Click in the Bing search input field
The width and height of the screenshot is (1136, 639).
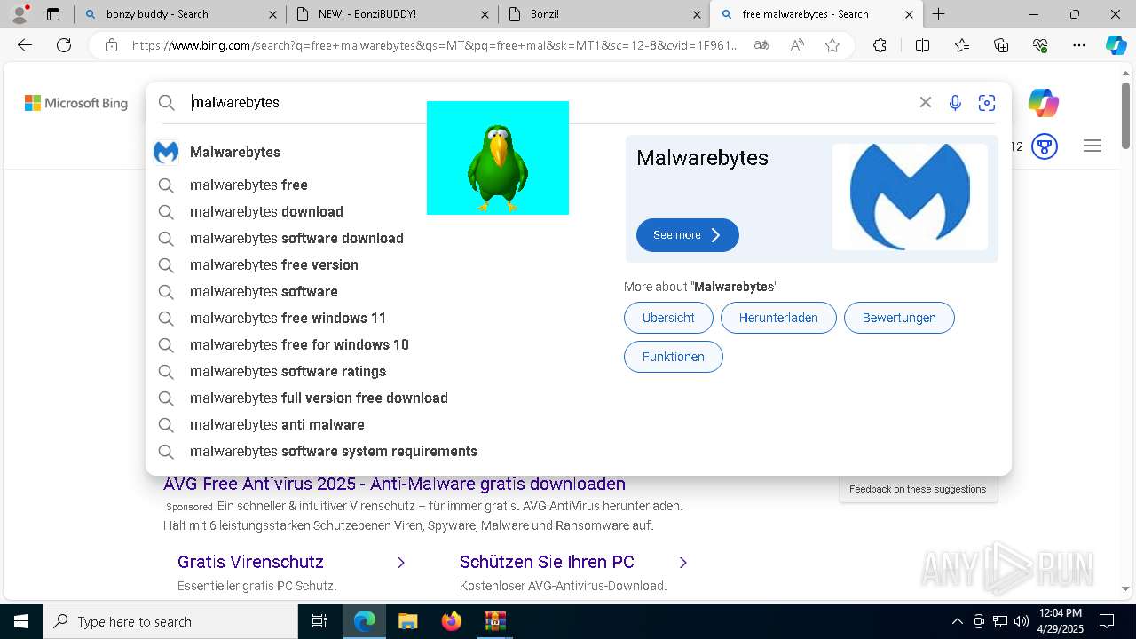(550, 102)
